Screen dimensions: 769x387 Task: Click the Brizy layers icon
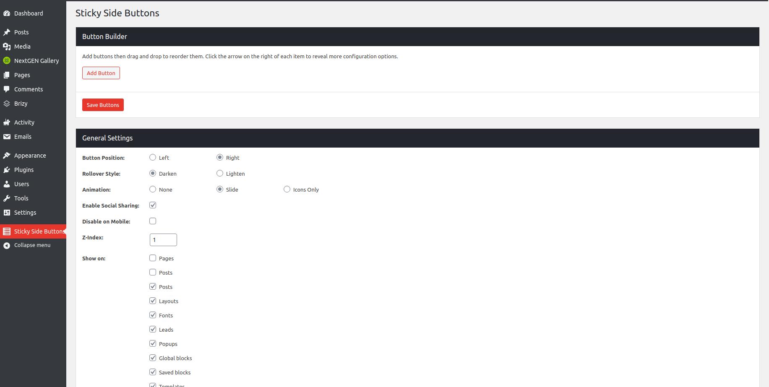(x=7, y=104)
